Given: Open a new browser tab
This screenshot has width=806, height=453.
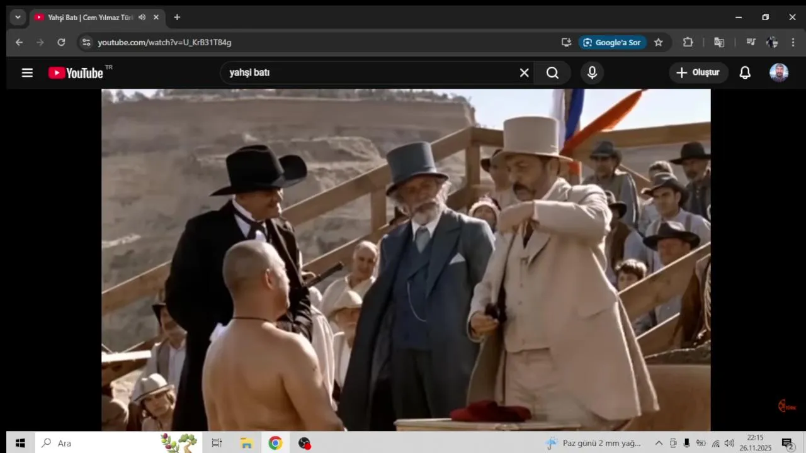Looking at the screenshot, I should point(177,18).
